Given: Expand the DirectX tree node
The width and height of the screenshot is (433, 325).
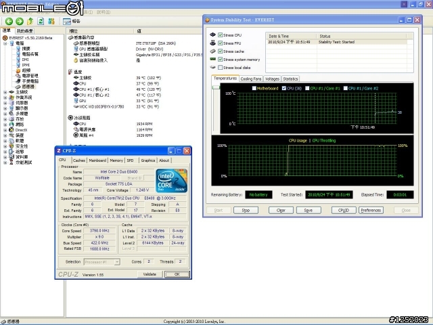Looking at the screenshot, I should coord(5,130).
